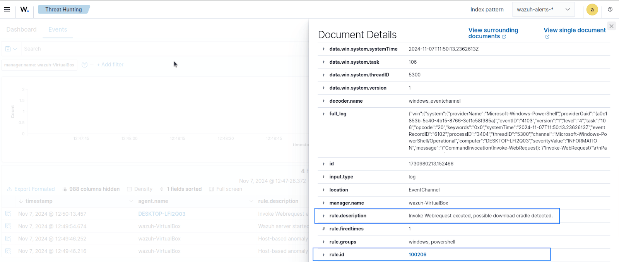
Task: Open the help icon in header
Action: click(610, 9)
